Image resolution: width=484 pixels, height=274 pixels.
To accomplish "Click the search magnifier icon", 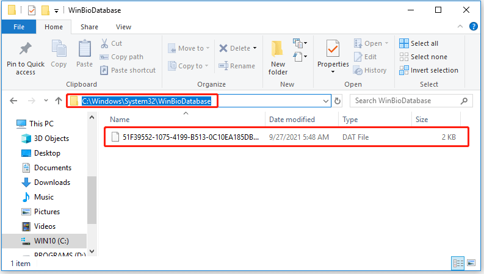I will click(464, 101).
